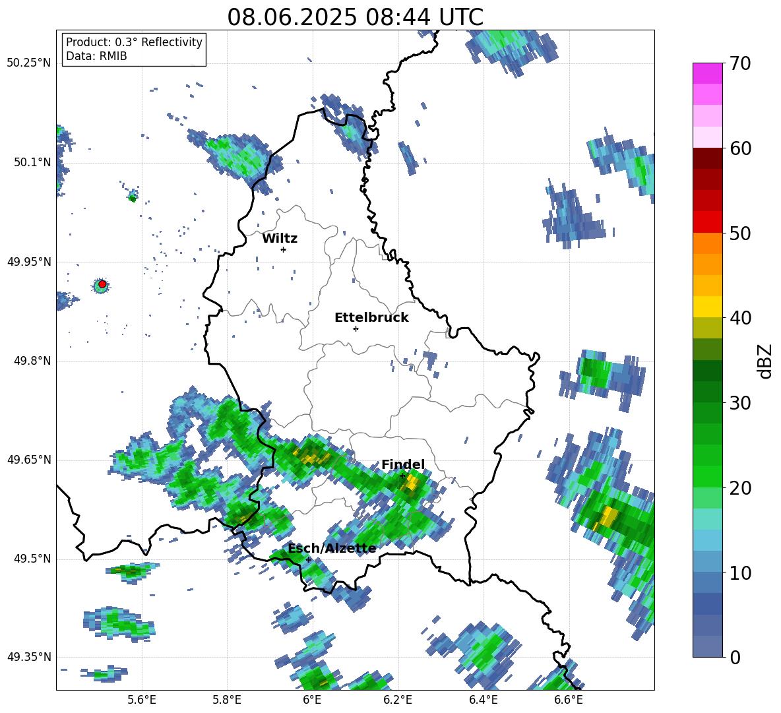Click the 50 tick on the colorbar
Screen dimensions: 781x713
740,233
